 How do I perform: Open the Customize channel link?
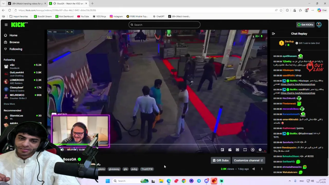pyautogui.click(x=248, y=160)
